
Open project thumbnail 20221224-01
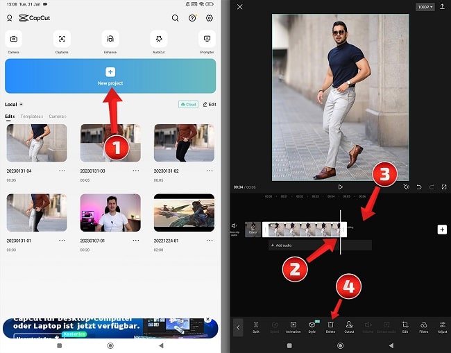(x=184, y=213)
